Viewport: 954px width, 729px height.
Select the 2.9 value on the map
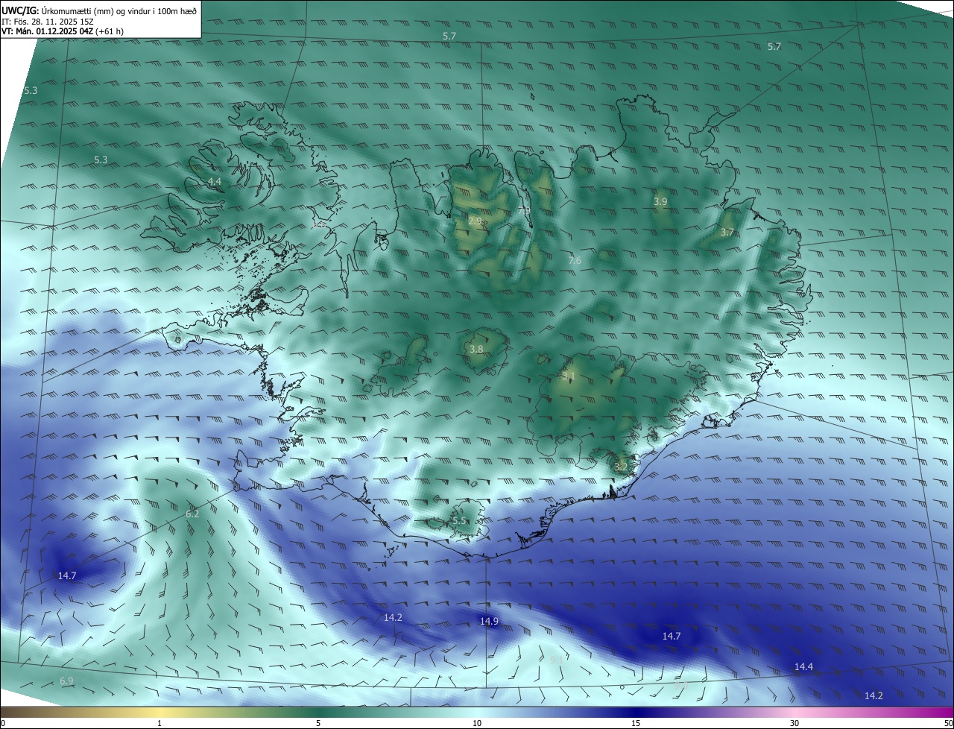point(475,221)
